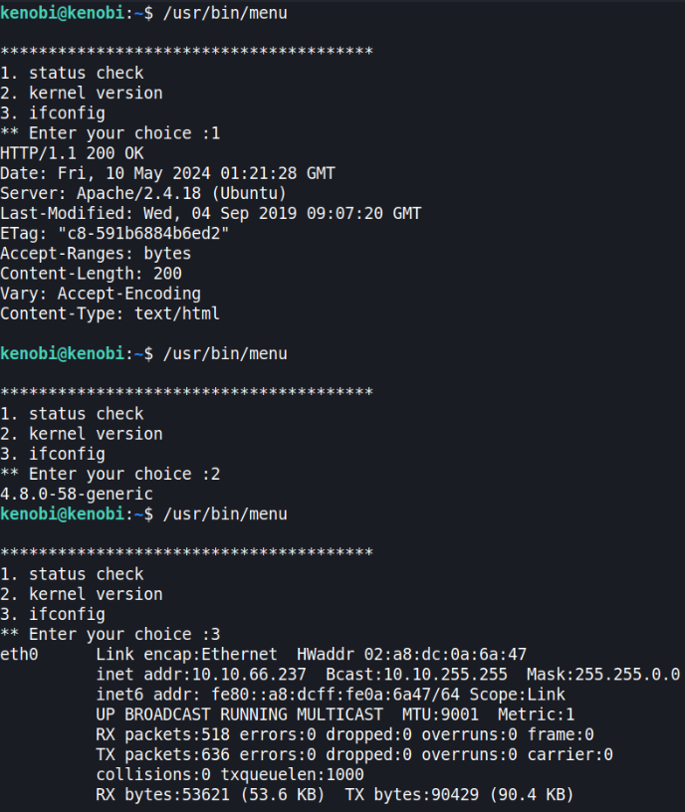Click the HTTP/1.1 200 OK response line
The width and height of the screenshot is (685, 812).
(72, 153)
